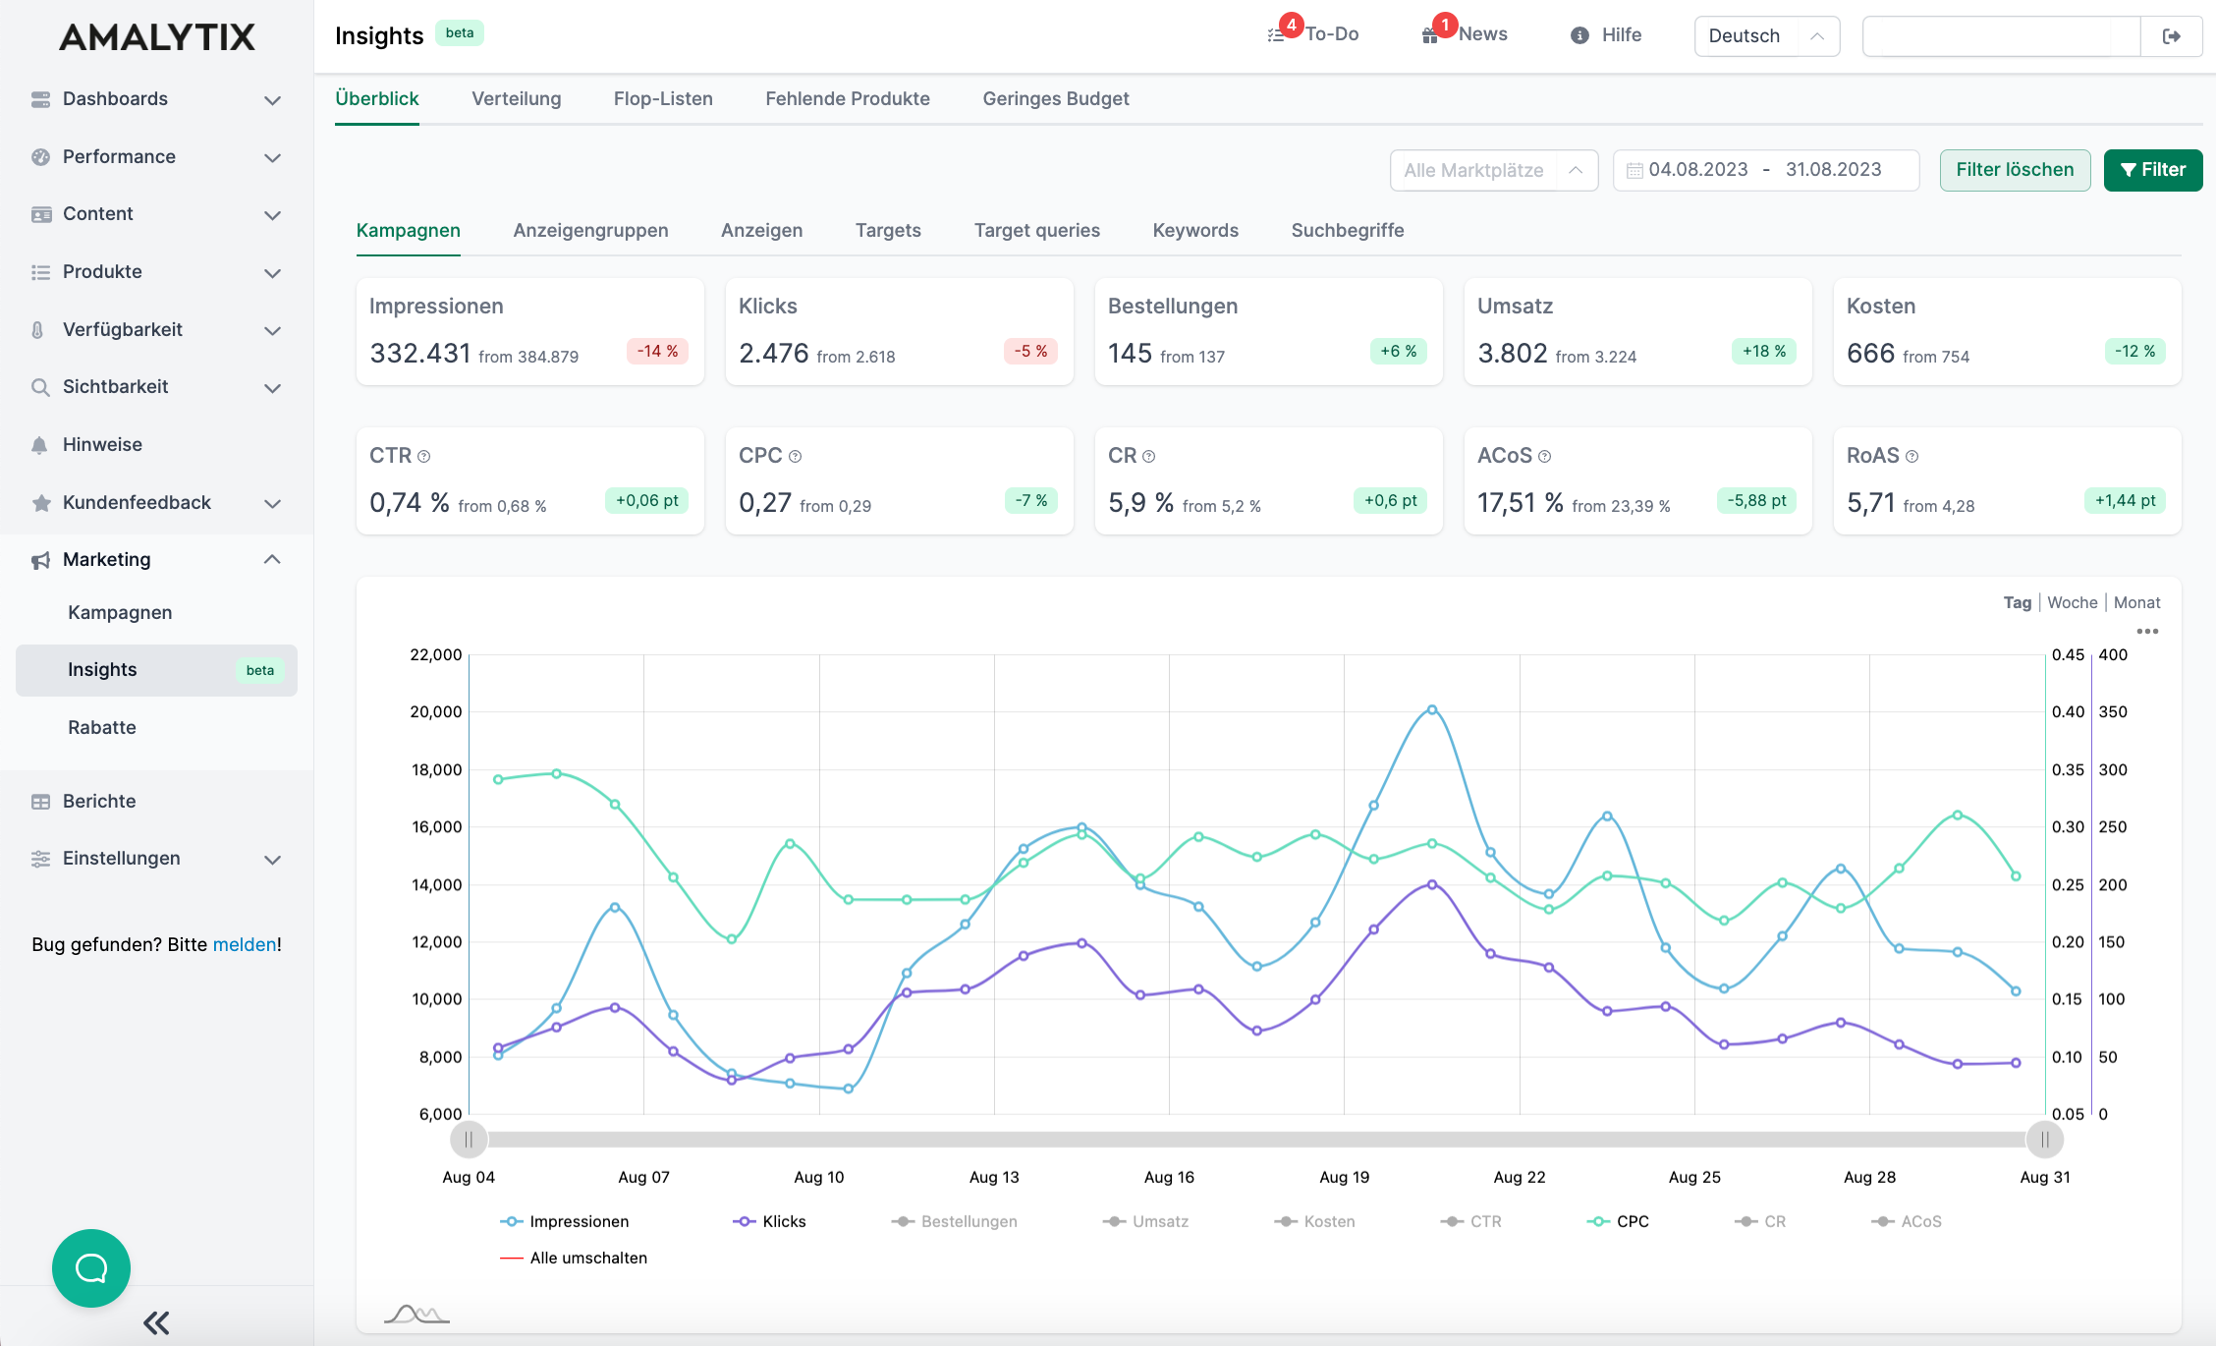The height and width of the screenshot is (1346, 2216).
Task: Open Rabatte under Marketing
Action: pyautogui.click(x=102, y=728)
